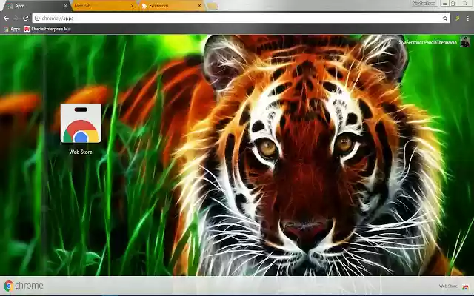The height and width of the screenshot is (296, 474).
Task: Open the Oracle Enterprise bookmark
Action: pyautogui.click(x=47, y=29)
